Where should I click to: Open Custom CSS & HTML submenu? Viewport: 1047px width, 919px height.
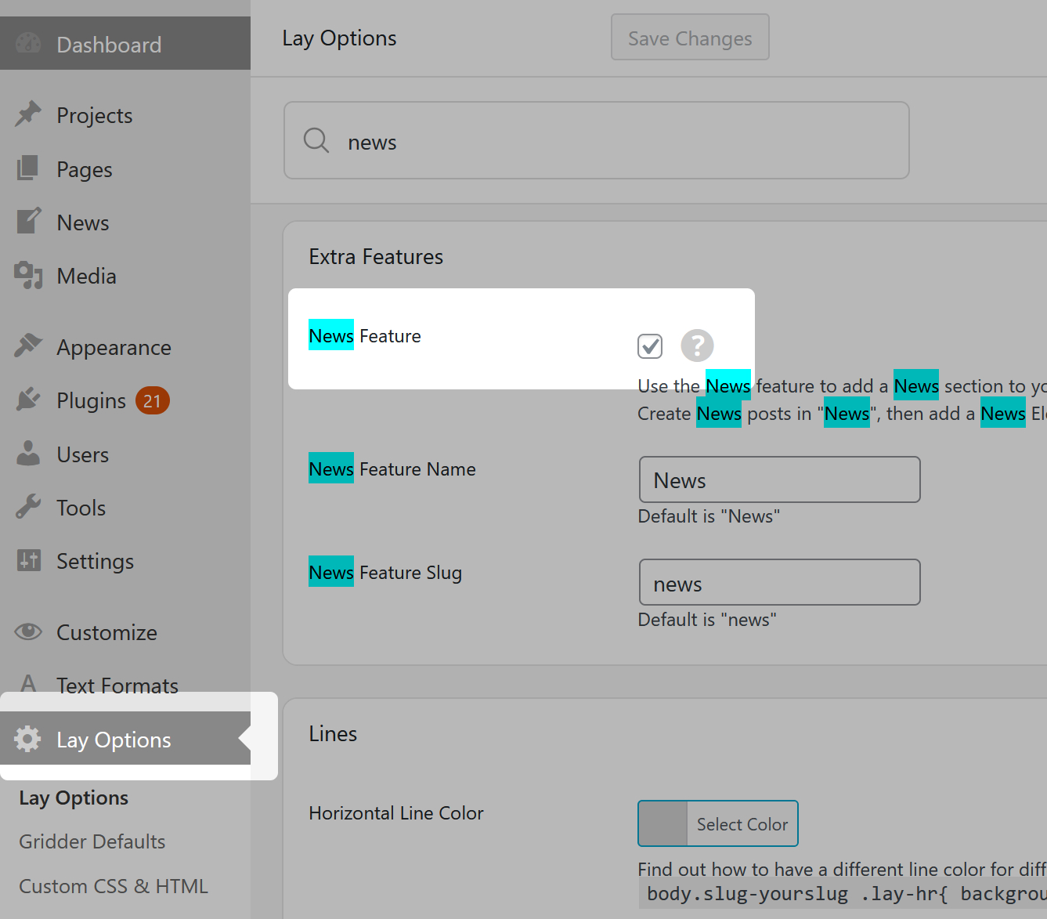pos(114,886)
